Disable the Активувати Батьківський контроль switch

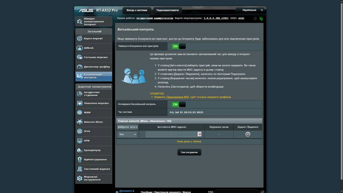point(178,104)
